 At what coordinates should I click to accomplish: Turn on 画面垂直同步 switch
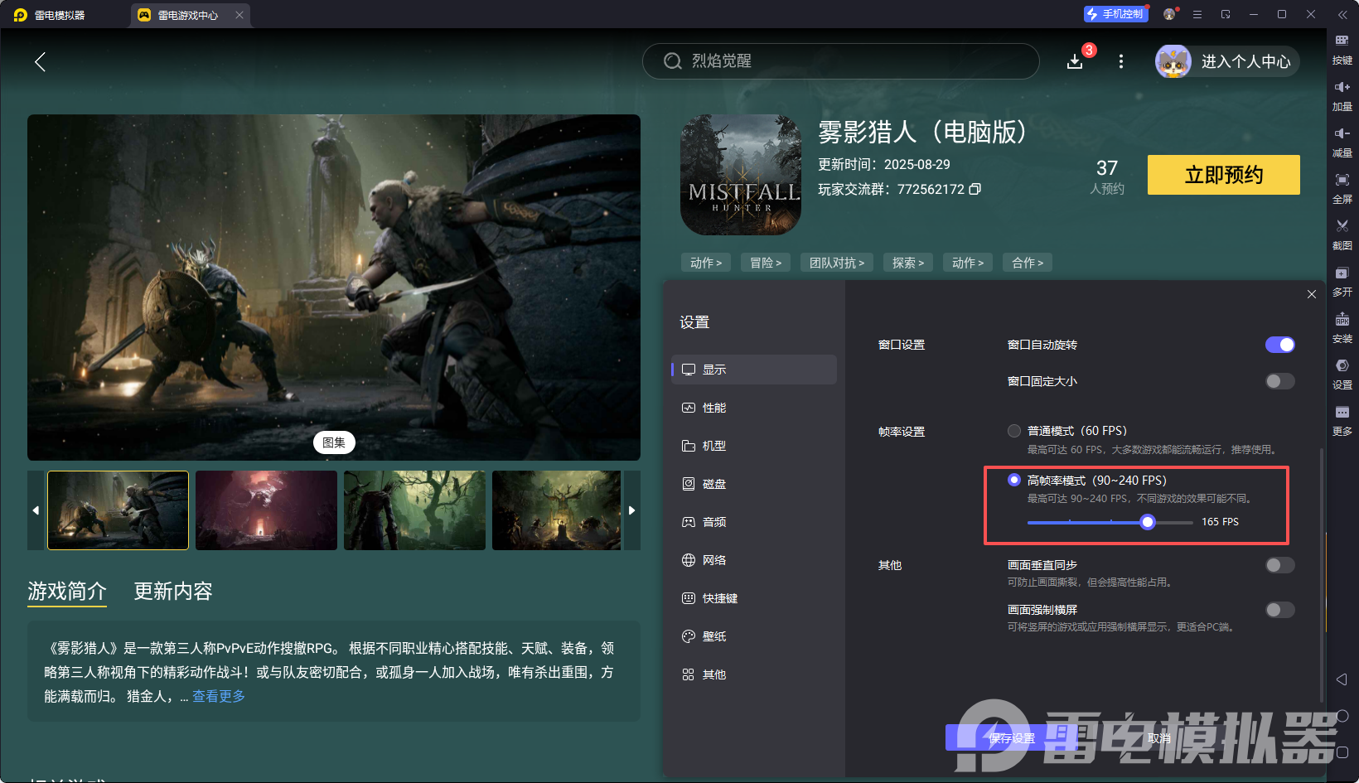coord(1280,565)
